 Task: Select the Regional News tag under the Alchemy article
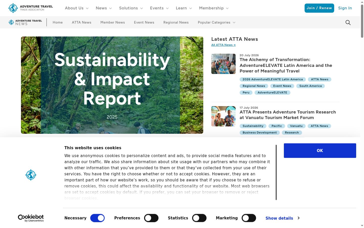pyautogui.click(x=254, y=86)
